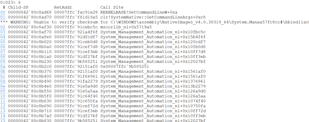Select frame 0a with raw address call site
309x122 pixels.
click(3, 66)
